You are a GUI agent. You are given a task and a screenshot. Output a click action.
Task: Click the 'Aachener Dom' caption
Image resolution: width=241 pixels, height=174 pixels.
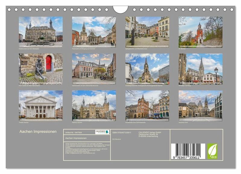tap(183, 123)
